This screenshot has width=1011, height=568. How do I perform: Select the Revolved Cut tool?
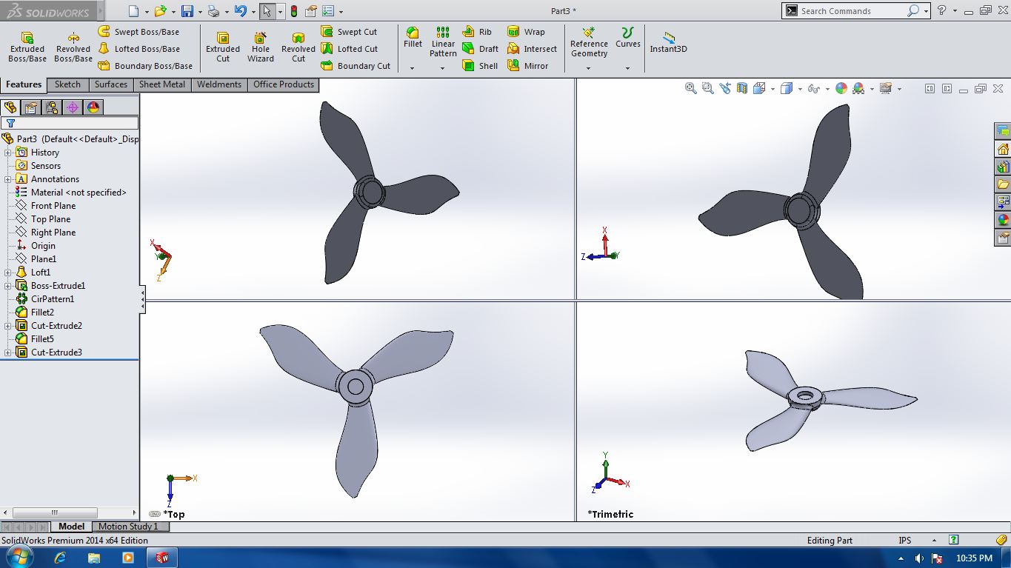tap(298, 47)
